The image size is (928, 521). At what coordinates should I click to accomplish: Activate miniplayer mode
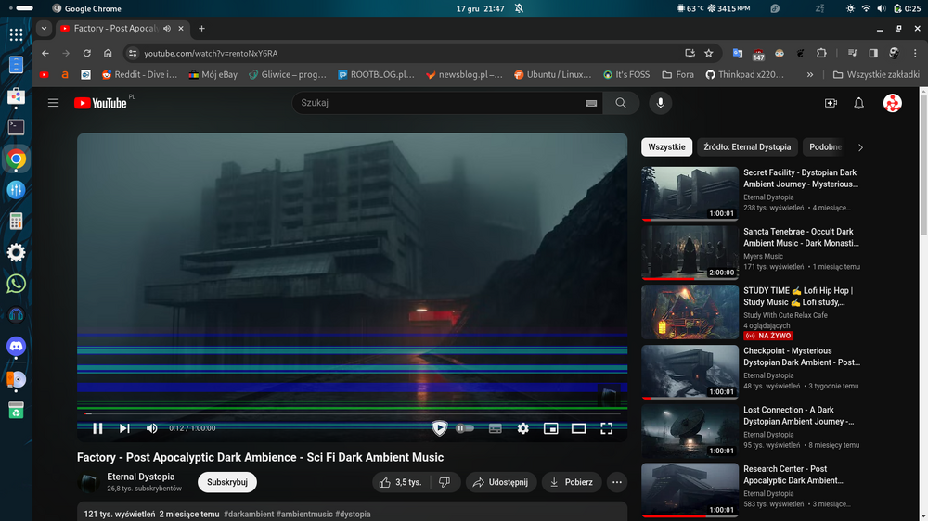coord(551,428)
